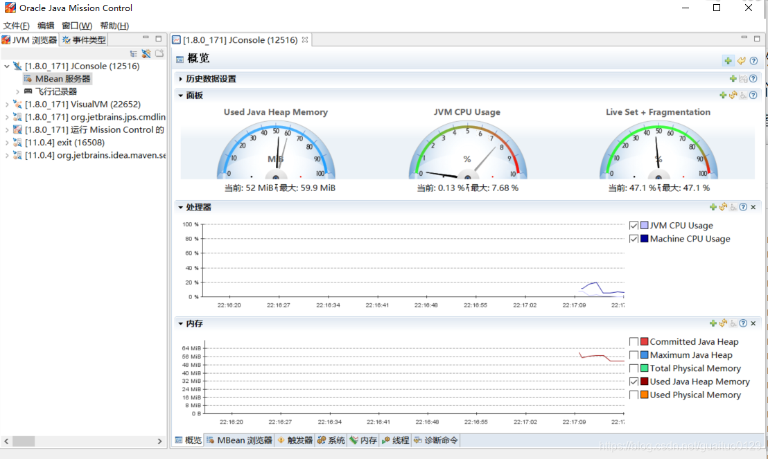Click tree layout icon in JVM browser toolbar

133,53
